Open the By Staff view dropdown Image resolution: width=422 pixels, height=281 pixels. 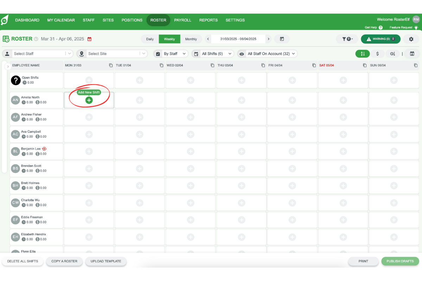pyautogui.click(x=171, y=54)
